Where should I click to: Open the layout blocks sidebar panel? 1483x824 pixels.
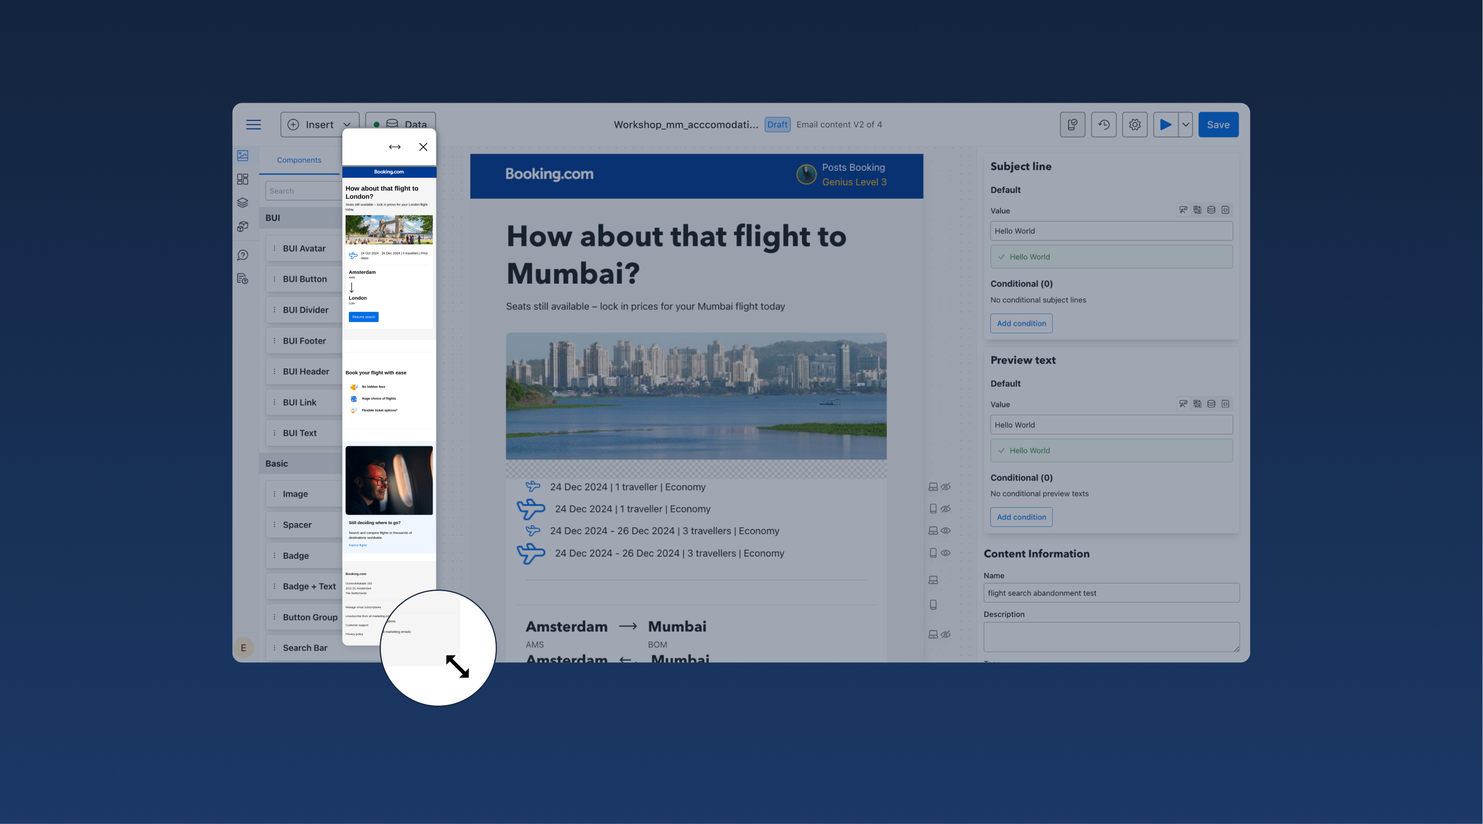(242, 179)
